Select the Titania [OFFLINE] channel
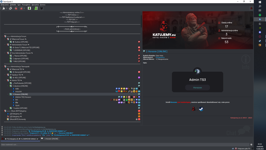 point(20,56)
